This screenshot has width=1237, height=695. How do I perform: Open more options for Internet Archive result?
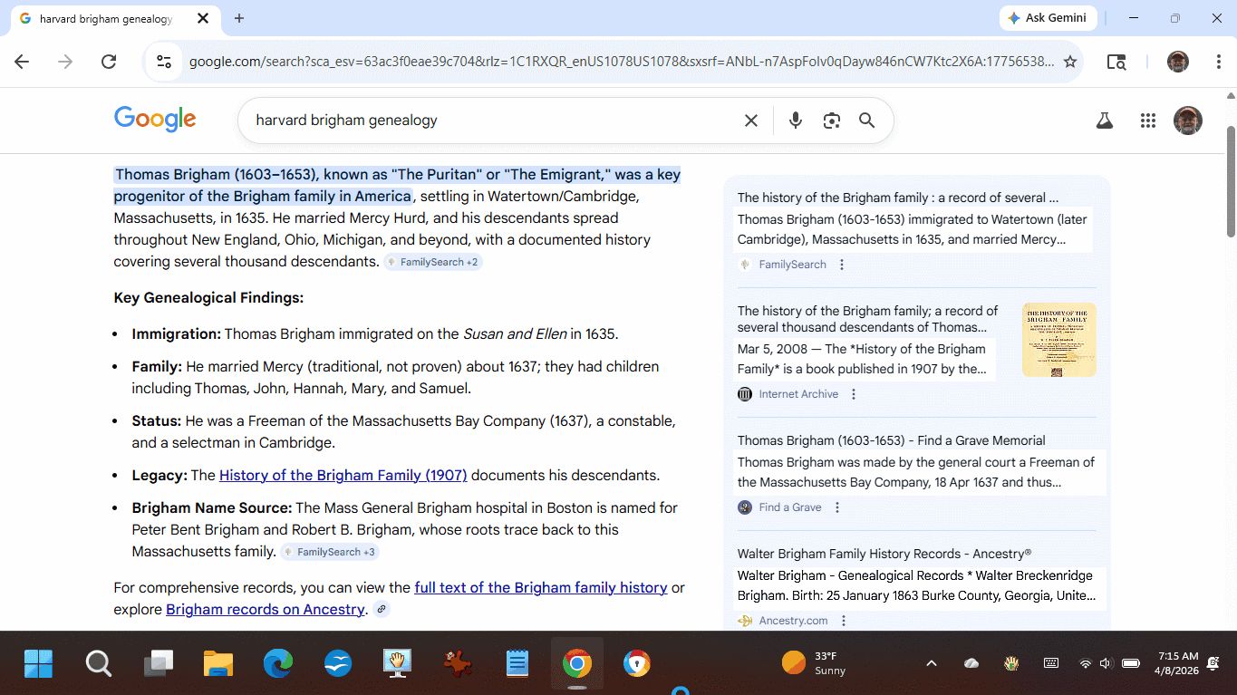click(854, 394)
